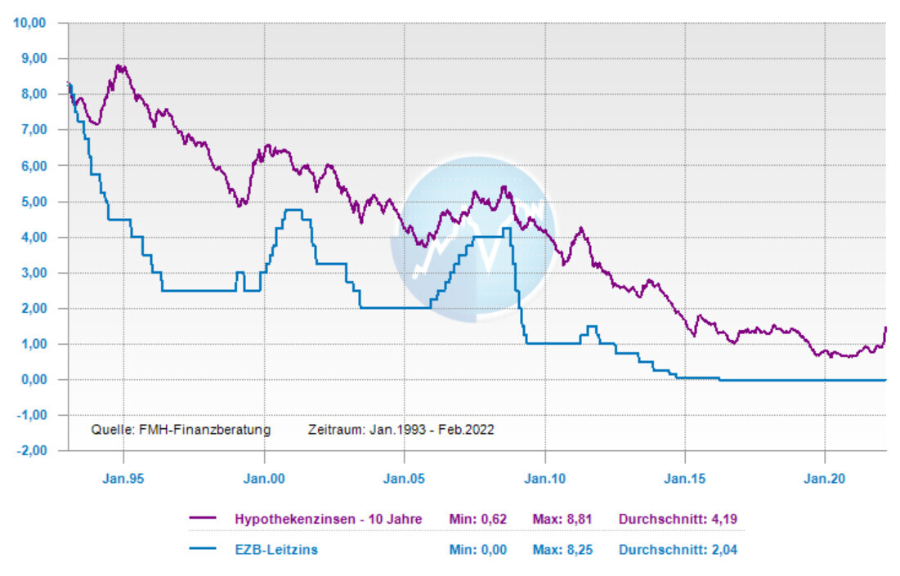Click the 'Max: 8,25' legend value
Screen dimensions: 900x576
click(x=562, y=550)
